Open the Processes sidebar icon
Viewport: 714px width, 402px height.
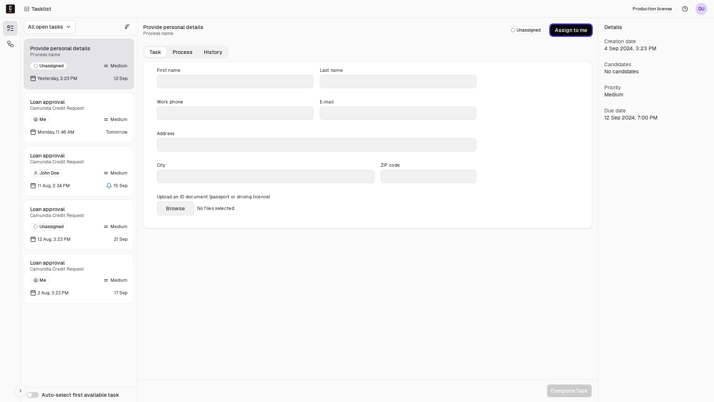point(10,44)
